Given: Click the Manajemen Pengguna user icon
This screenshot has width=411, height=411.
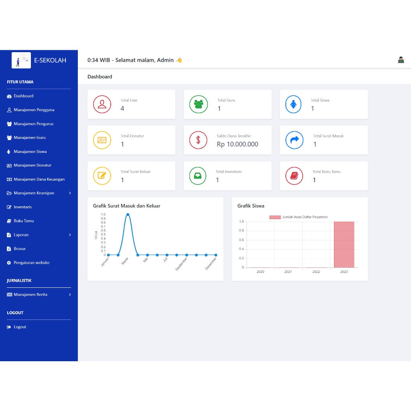Looking at the screenshot, I should [9, 110].
